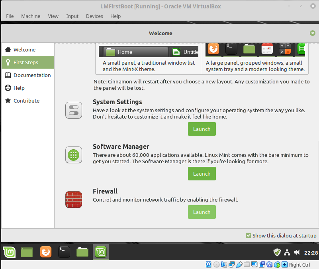
Task: Launch System Settings
Action: pos(202,129)
